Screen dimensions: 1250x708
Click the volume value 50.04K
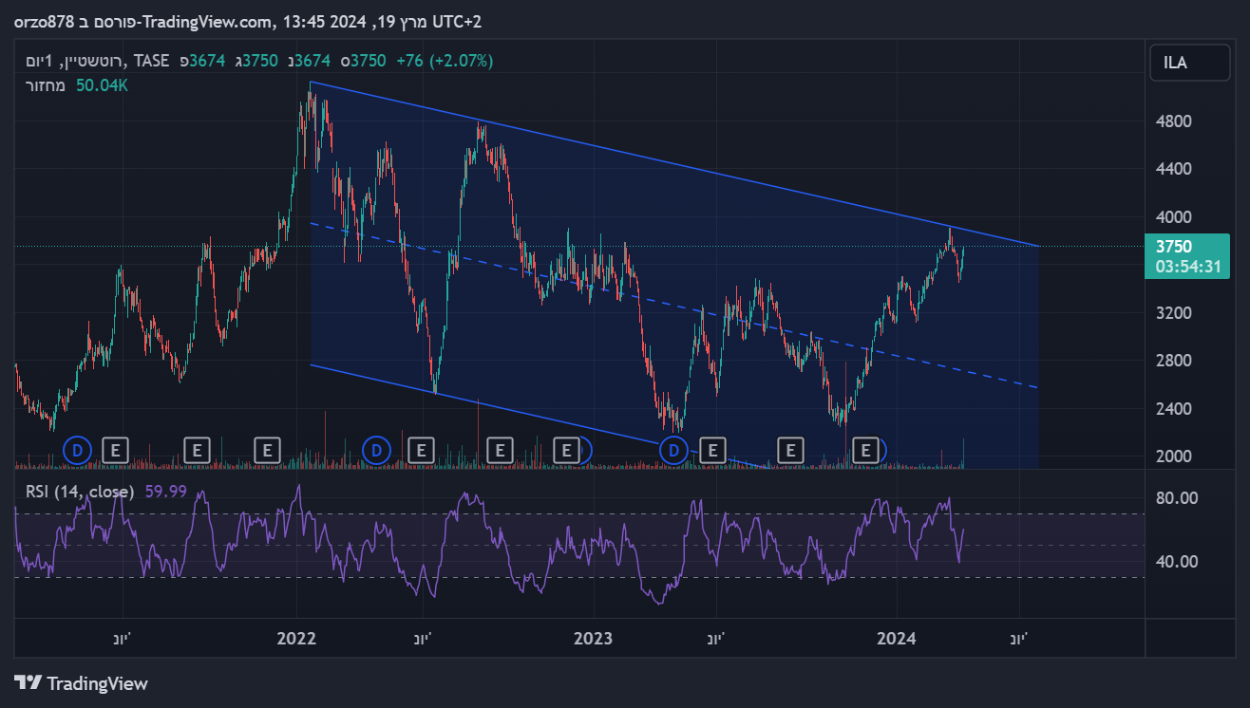(102, 85)
